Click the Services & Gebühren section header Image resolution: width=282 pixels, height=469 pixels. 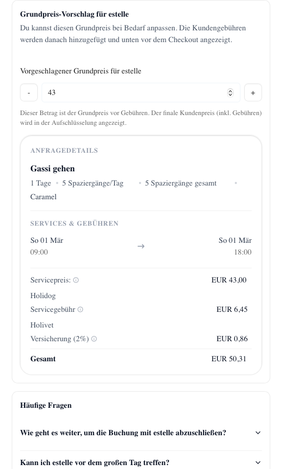pos(74,223)
